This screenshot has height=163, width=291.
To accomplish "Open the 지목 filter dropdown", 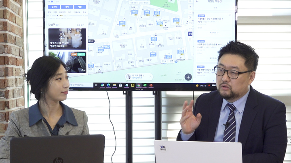I will (x=55, y=12).
